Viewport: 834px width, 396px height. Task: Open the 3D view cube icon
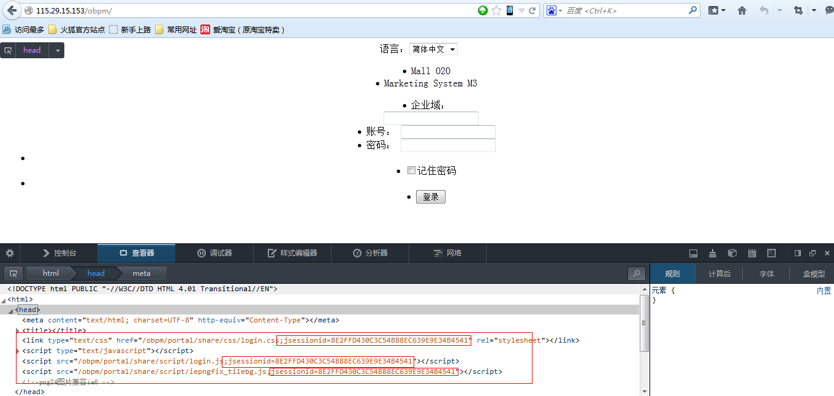pyautogui.click(x=732, y=253)
